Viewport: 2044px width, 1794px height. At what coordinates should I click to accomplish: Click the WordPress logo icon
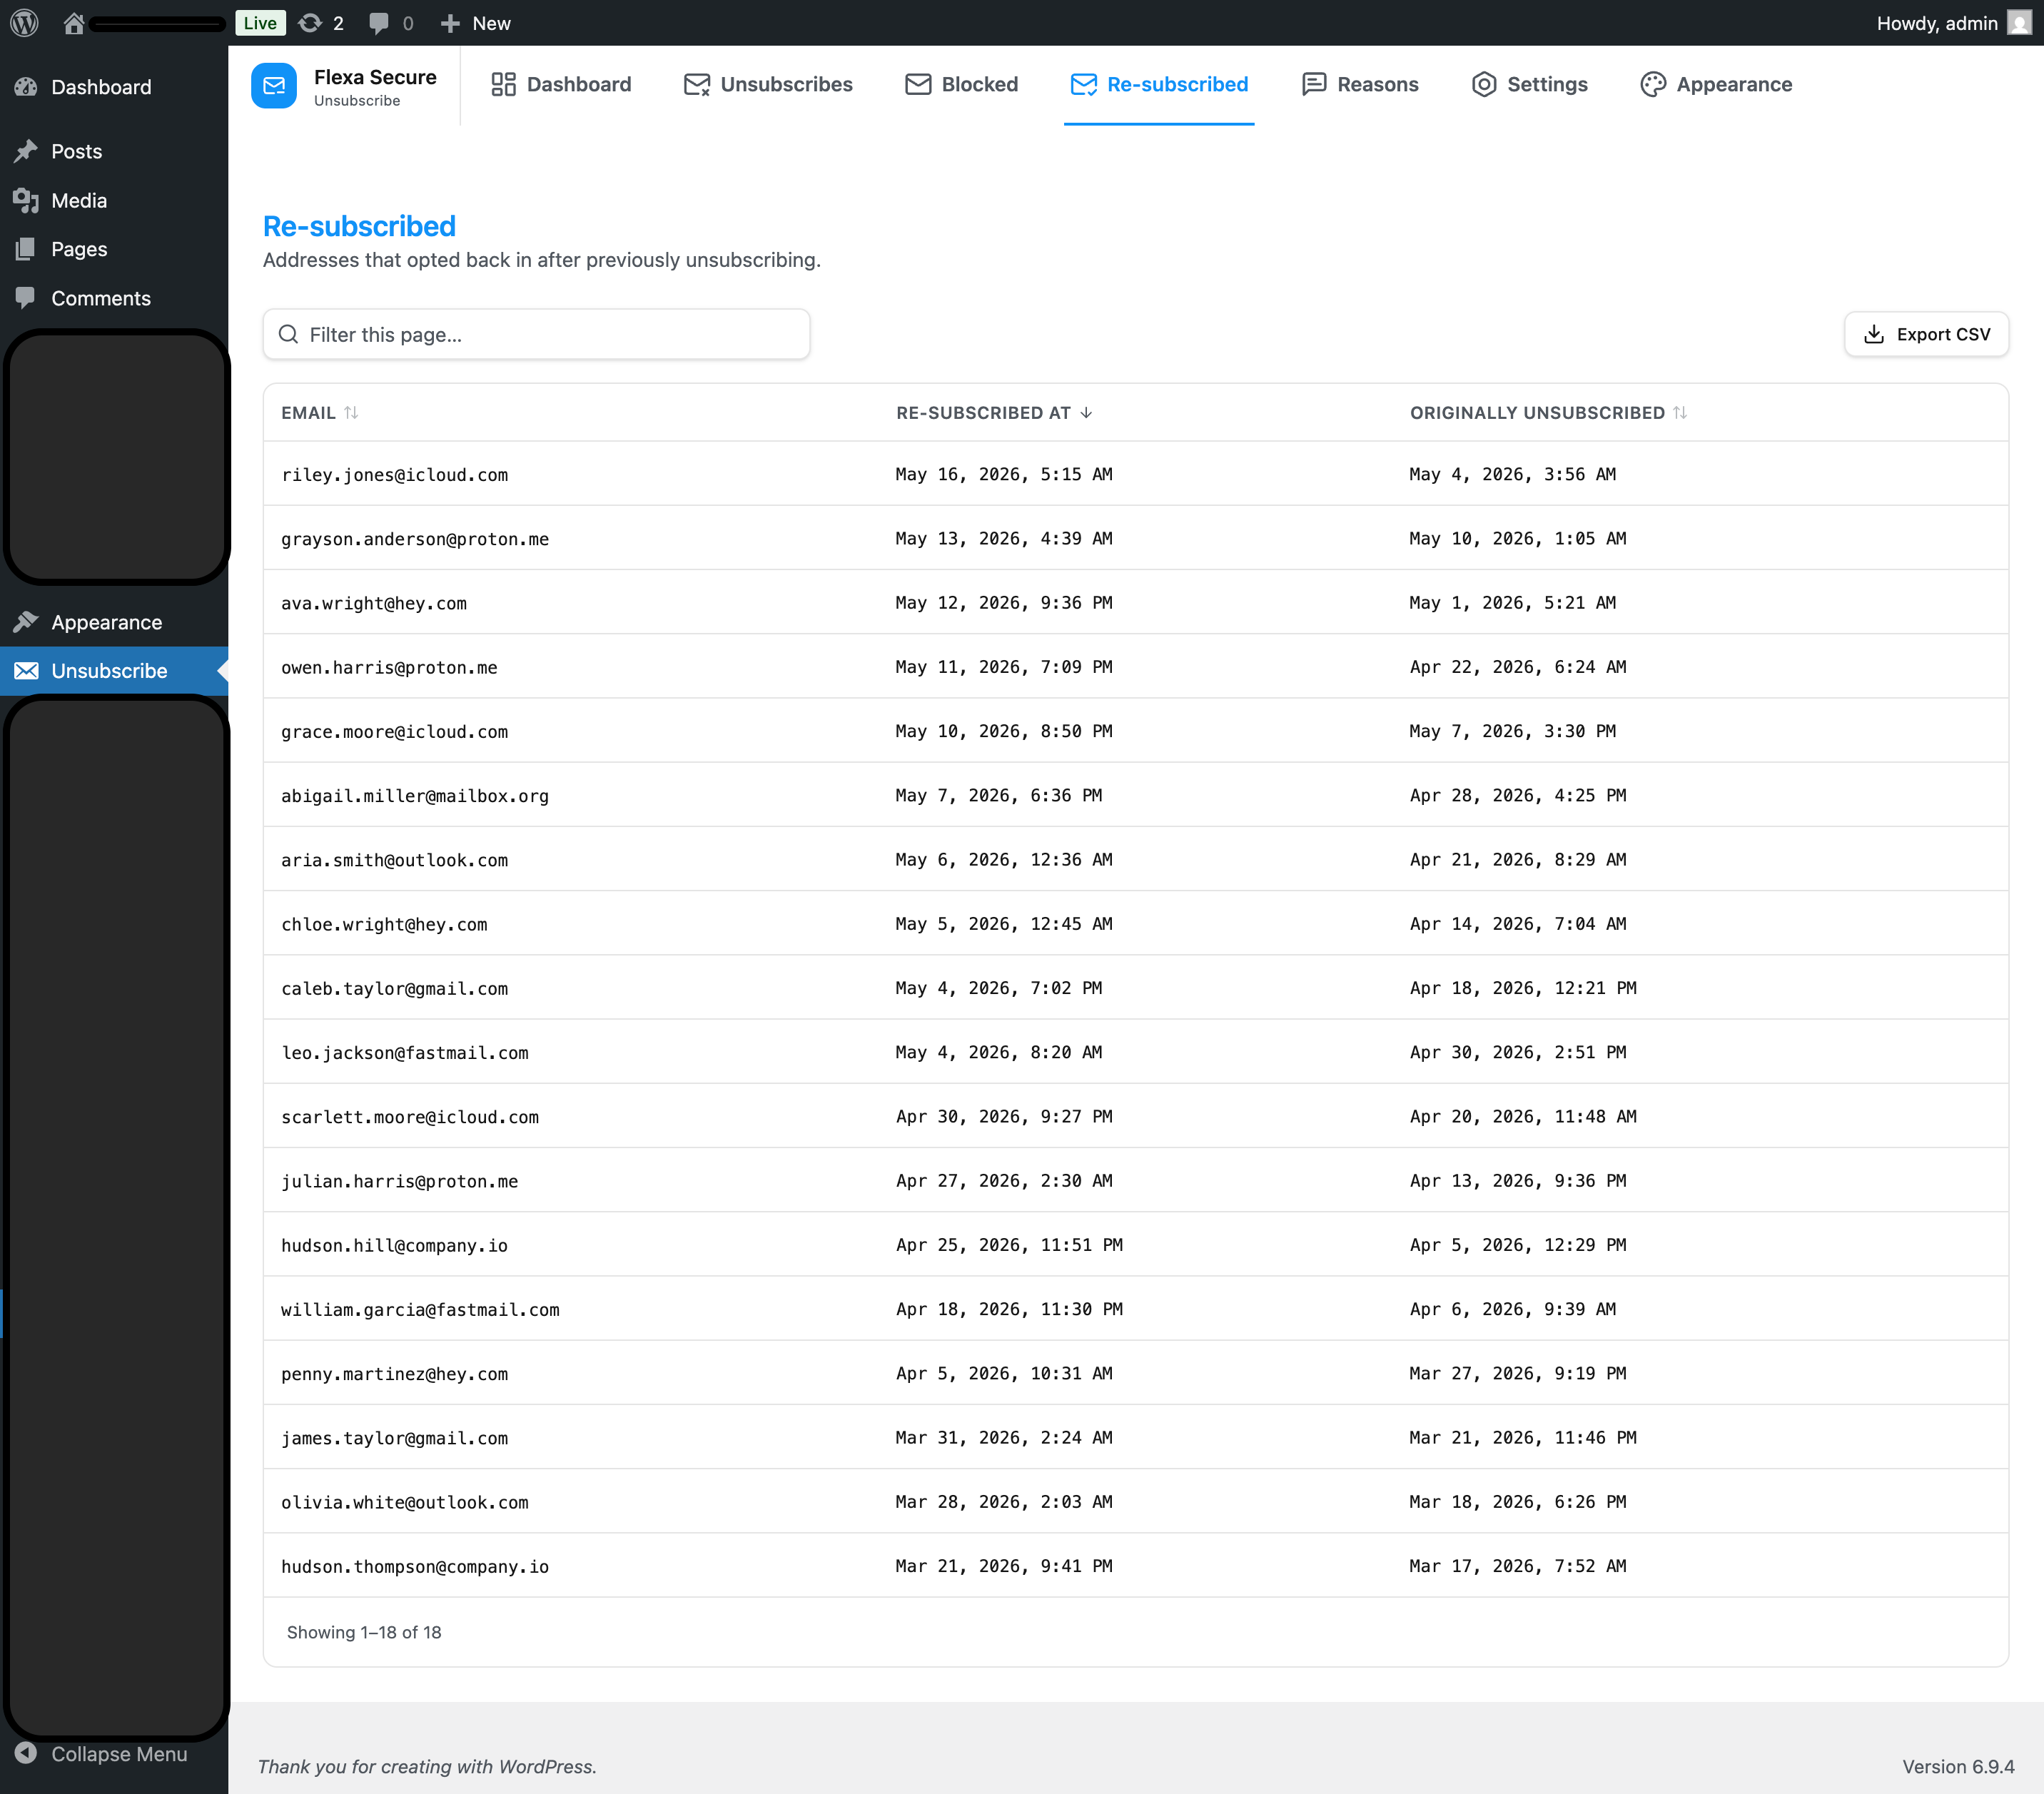24,23
